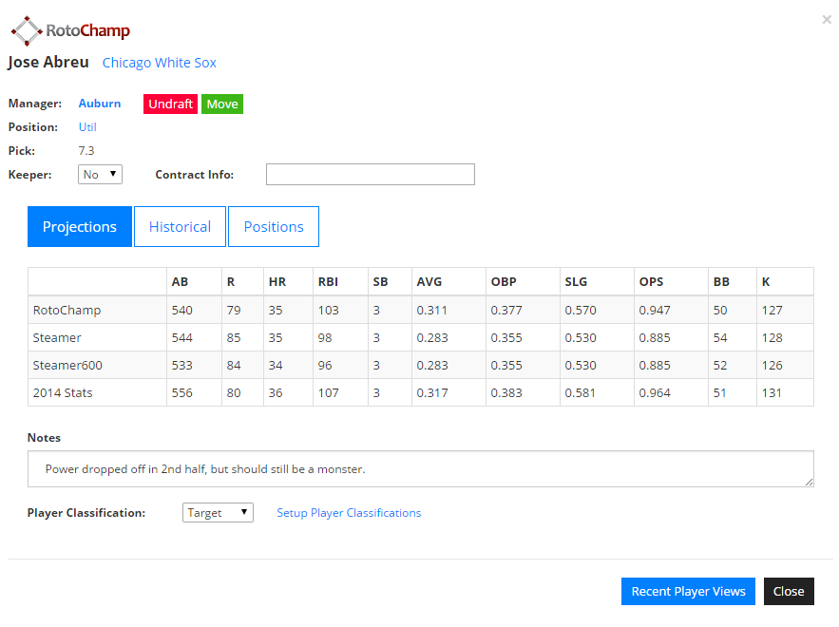Click the Jose Abreu player name heading
The image size is (839, 627).
coord(48,62)
